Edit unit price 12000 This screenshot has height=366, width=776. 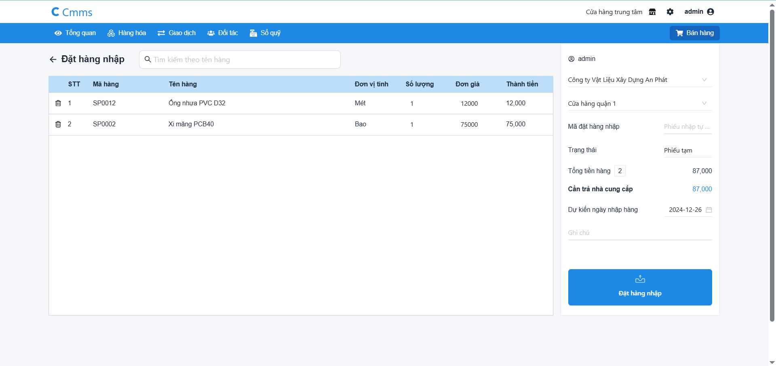(469, 104)
